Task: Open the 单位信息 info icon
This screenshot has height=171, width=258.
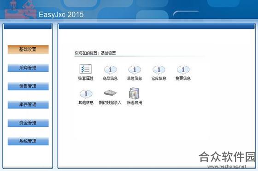Action: click(135, 70)
